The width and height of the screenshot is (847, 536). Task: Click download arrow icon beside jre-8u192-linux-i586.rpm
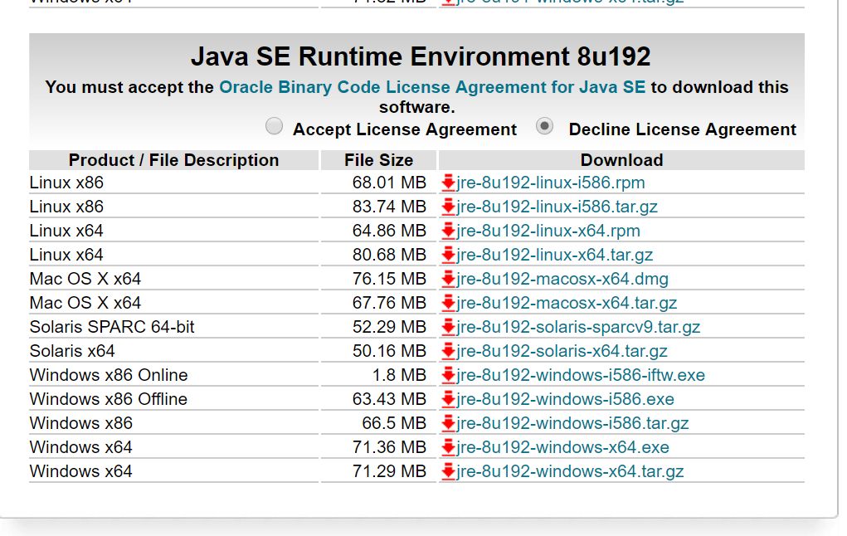click(x=448, y=183)
